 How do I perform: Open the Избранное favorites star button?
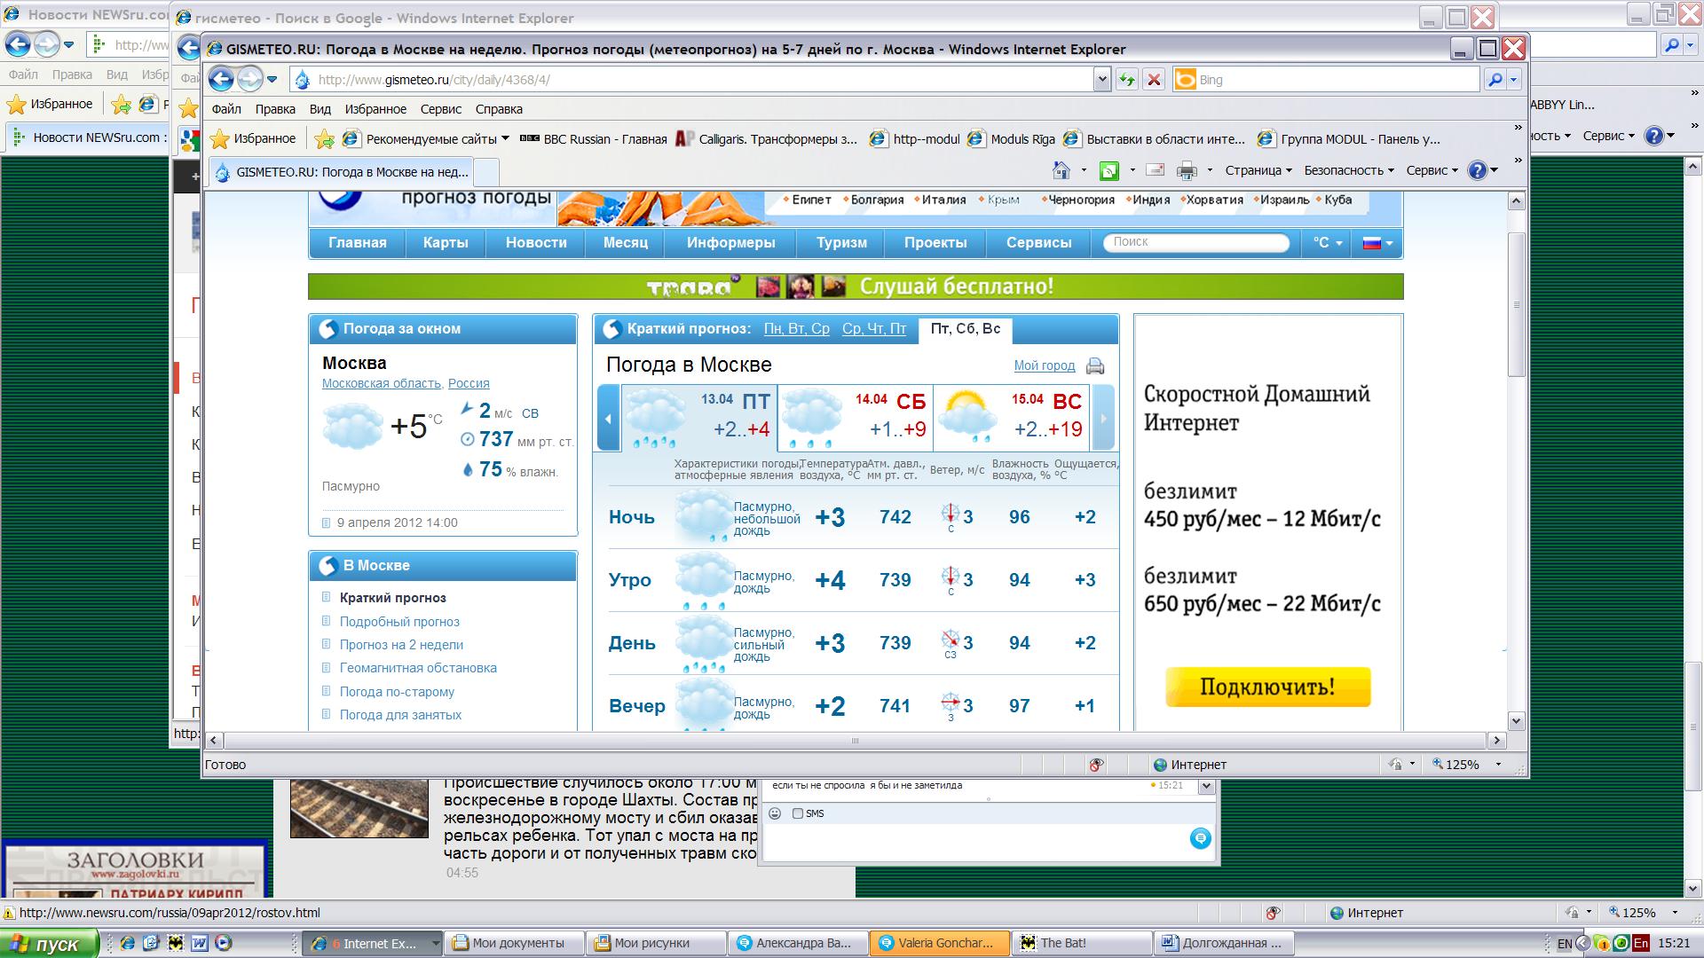tap(253, 139)
